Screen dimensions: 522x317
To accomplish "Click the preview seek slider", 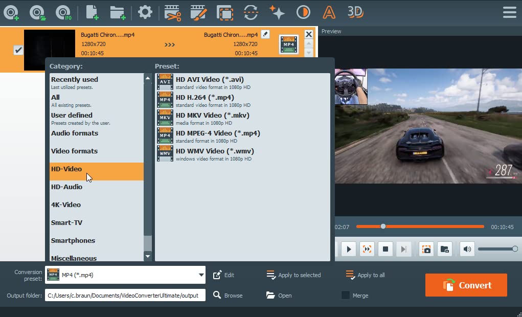I will 420,227.
